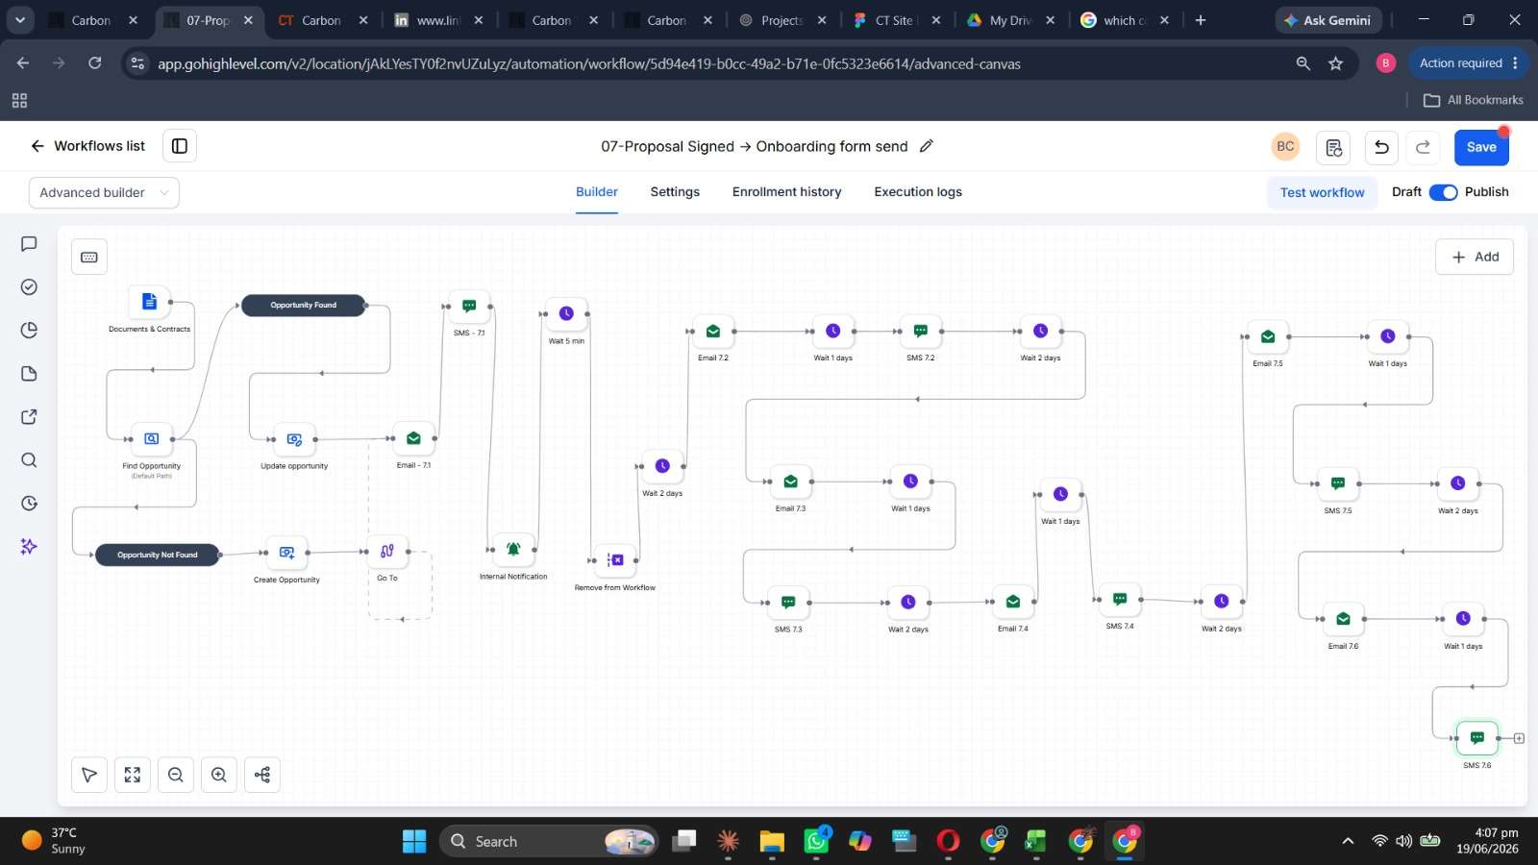The image size is (1538, 865).
Task: Zoom in the workflow canvas
Action: point(219,775)
